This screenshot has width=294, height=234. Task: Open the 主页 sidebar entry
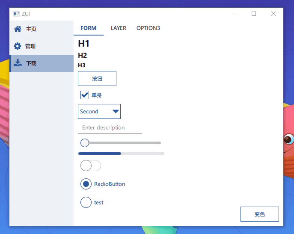click(42, 29)
